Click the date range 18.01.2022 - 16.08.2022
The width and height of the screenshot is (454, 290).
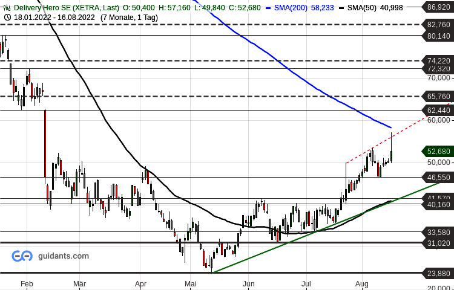click(x=54, y=18)
